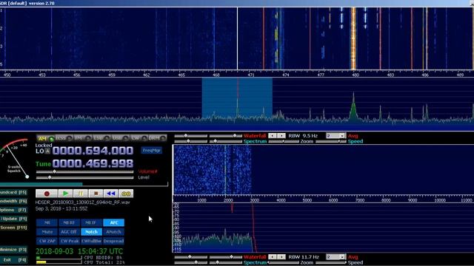Toggle the AGC Off button
Screen dimensions: 474x266
pos(69,231)
